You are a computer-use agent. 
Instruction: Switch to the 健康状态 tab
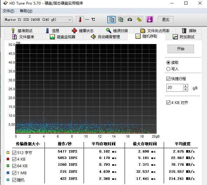[83, 31]
